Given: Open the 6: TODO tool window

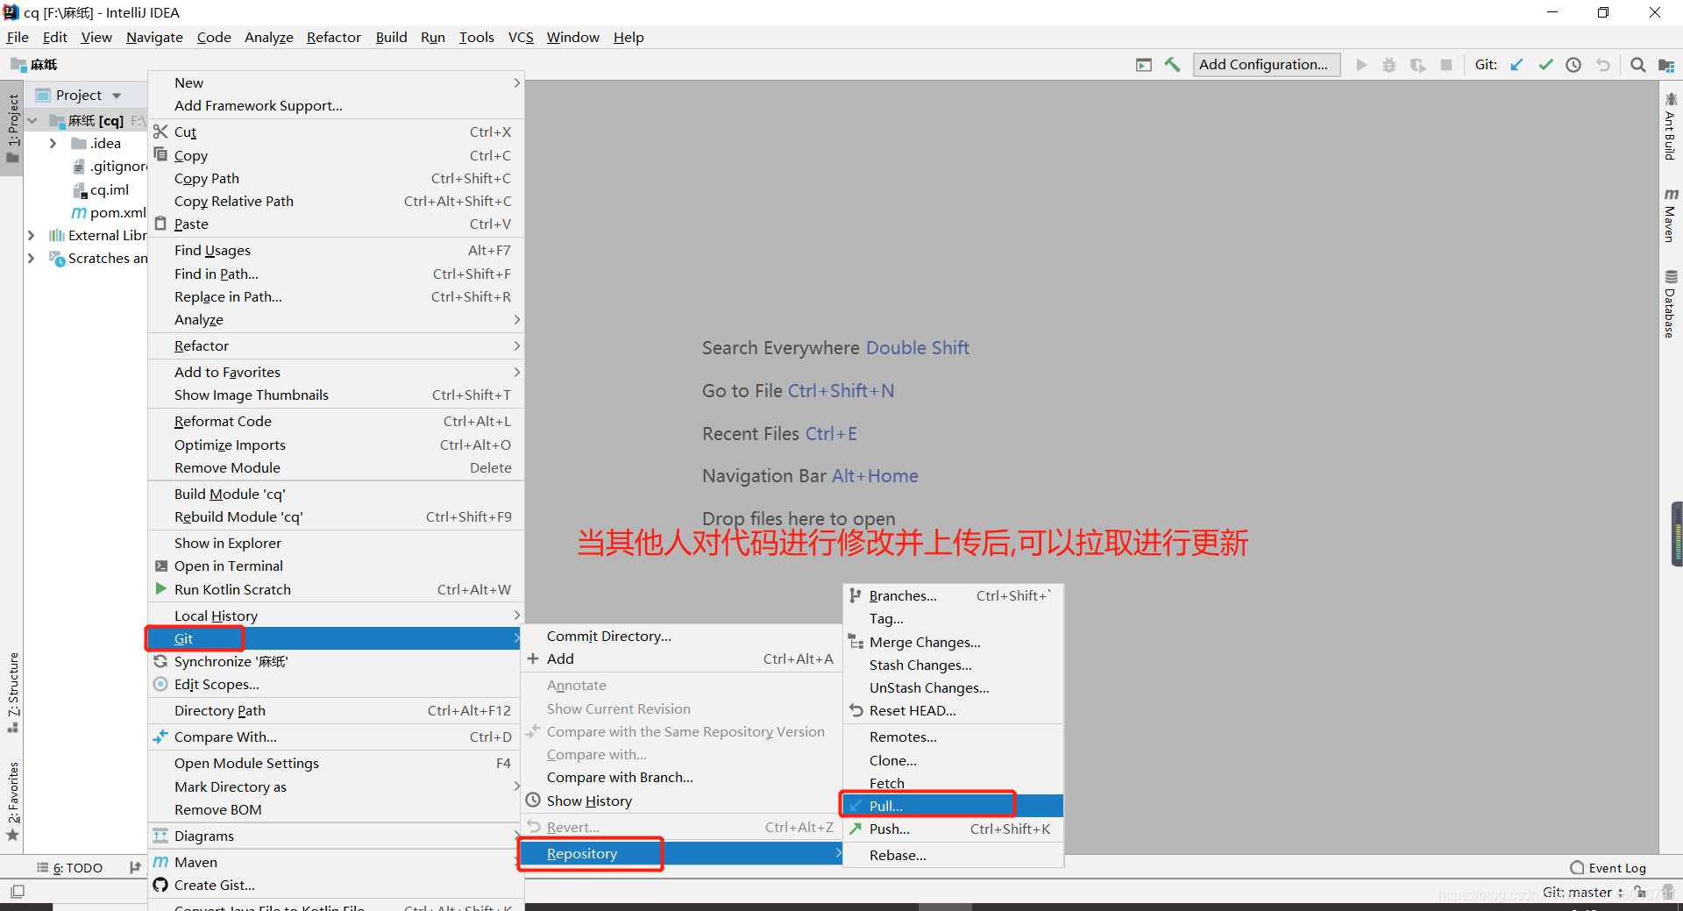Looking at the screenshot, I should 70,868.
